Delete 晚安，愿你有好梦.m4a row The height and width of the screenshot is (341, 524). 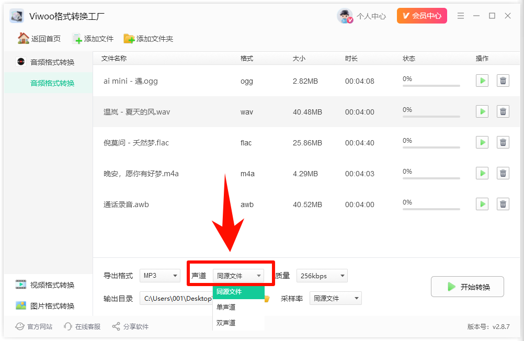[x=503, y=173]
